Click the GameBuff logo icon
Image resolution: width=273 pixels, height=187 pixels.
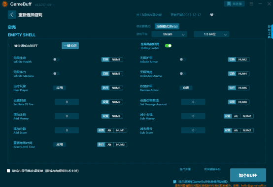[5, 4]
